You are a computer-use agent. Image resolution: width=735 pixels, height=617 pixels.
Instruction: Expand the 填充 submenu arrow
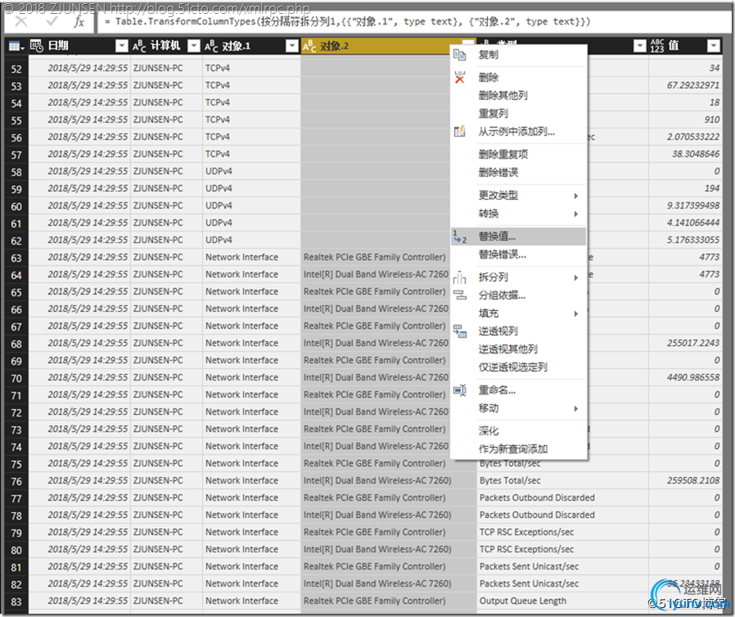(576, 314)
